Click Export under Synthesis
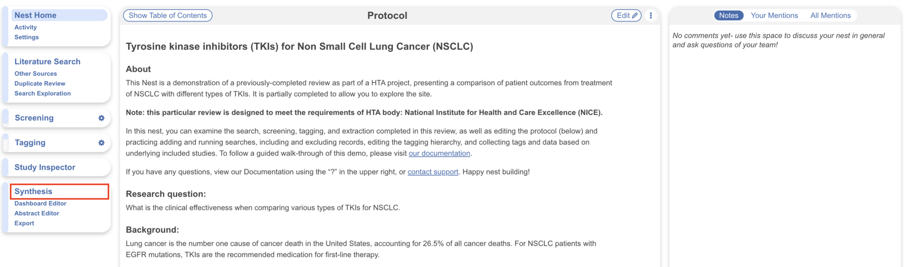Image resolution: width=907 pixels, height=267 pixels. (24, 223)
